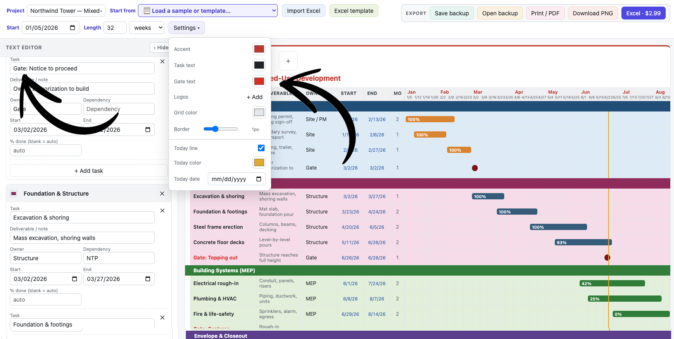Click the Mass excavation deliverable field
674x339 pixels.
pyautogui.click(x=82, y=238)
